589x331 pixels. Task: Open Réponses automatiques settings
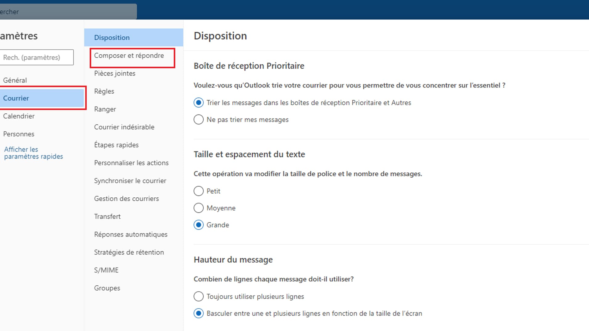click(x=131, y=234)
